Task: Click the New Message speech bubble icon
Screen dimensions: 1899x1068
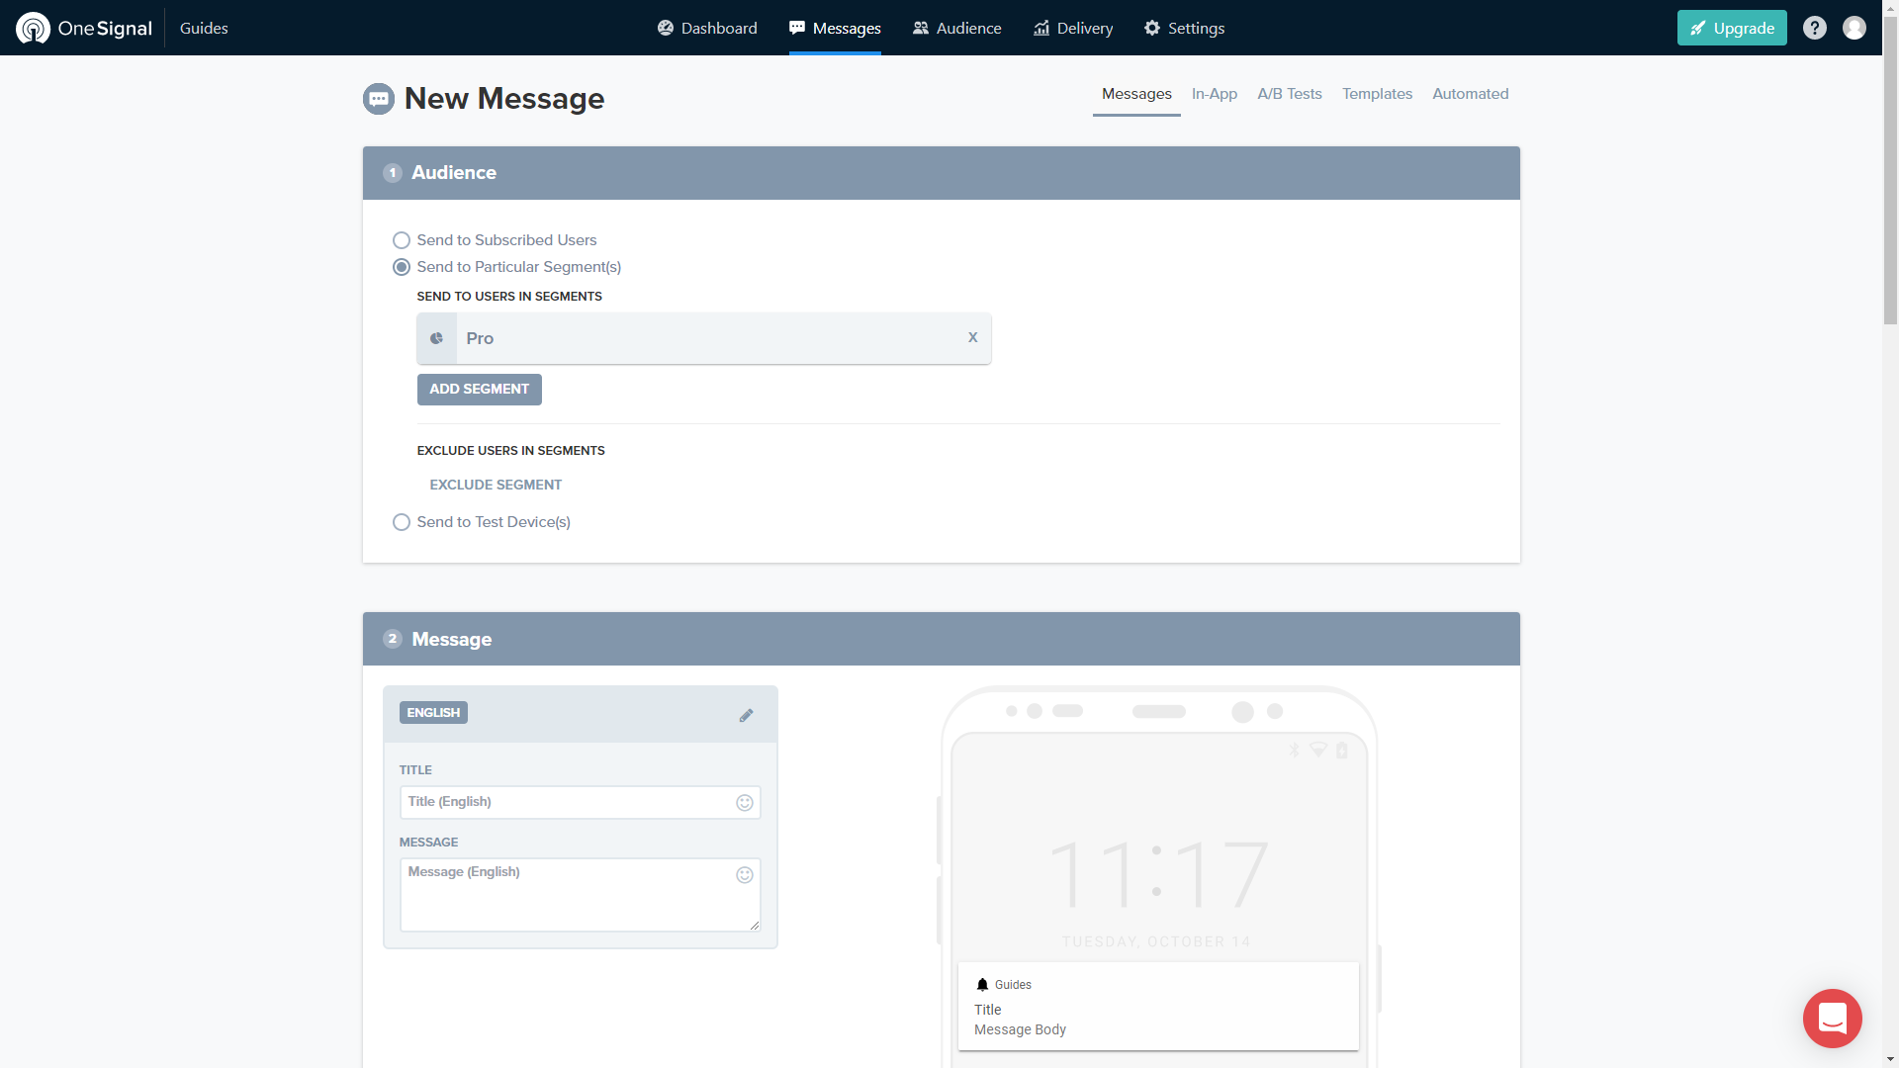Action: [x=378, y=99]
